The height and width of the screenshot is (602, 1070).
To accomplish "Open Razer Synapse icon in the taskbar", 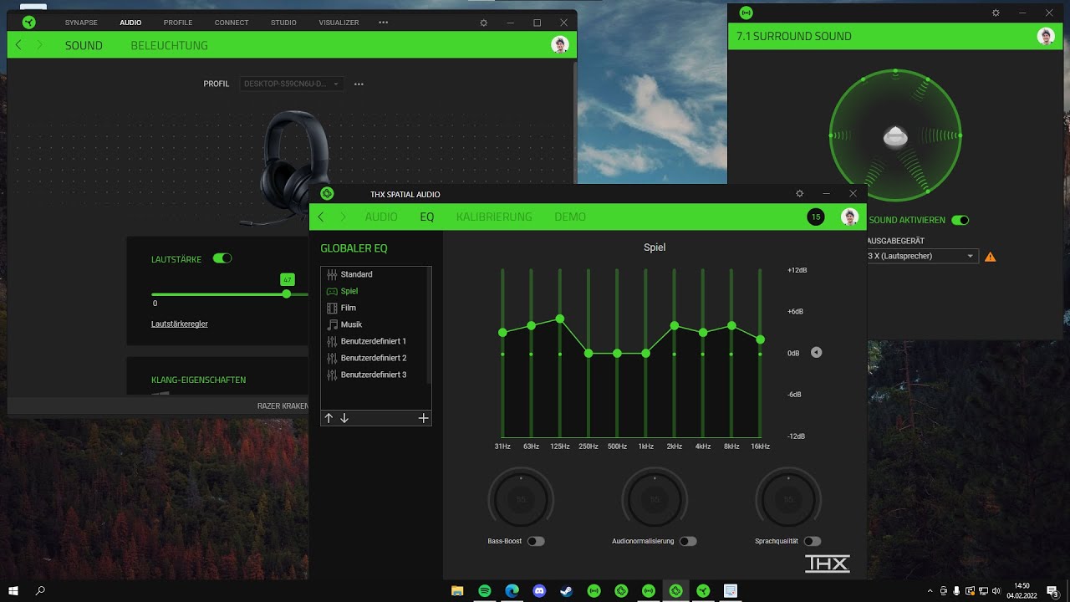I will click(703, 591).
